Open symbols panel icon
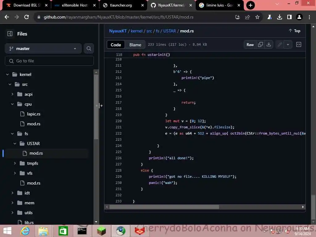This screenshot has width=316, height=237. (298, 44)
